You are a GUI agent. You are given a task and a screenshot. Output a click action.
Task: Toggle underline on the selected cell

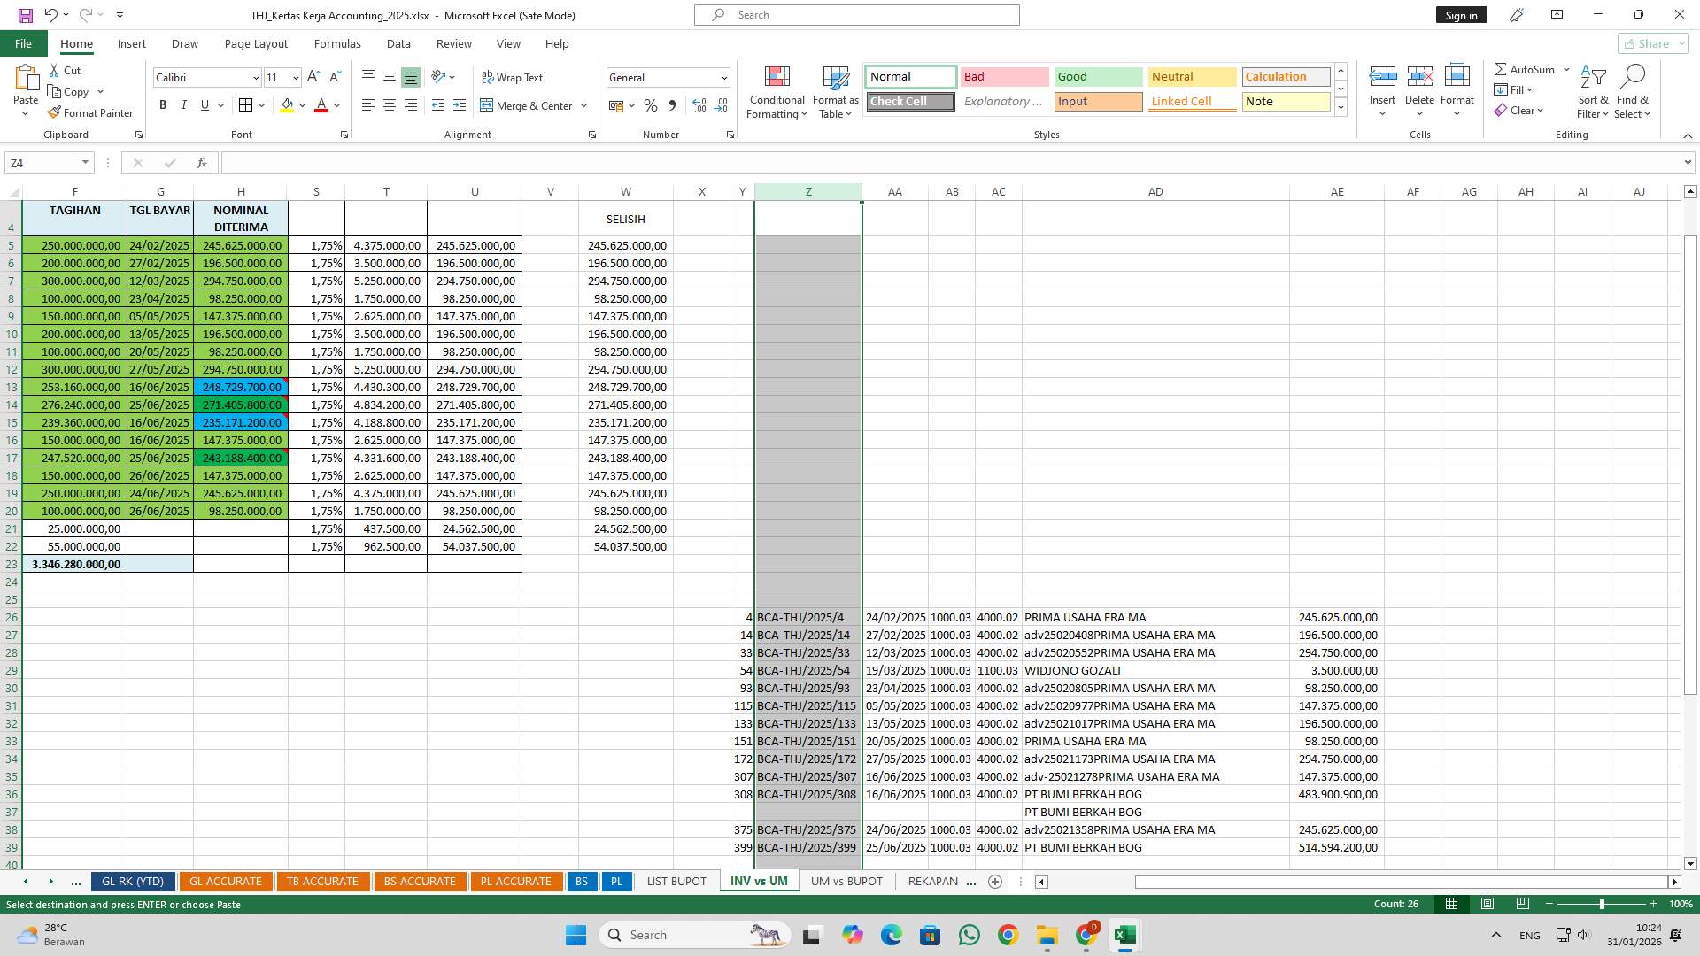pos(204,104)
